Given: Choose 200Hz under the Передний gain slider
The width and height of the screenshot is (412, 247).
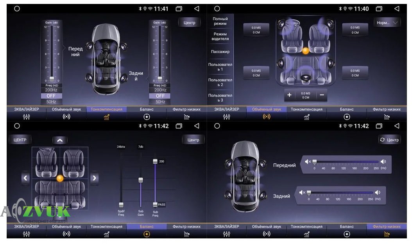Looking at the screenshot, I should coord(52,90).
